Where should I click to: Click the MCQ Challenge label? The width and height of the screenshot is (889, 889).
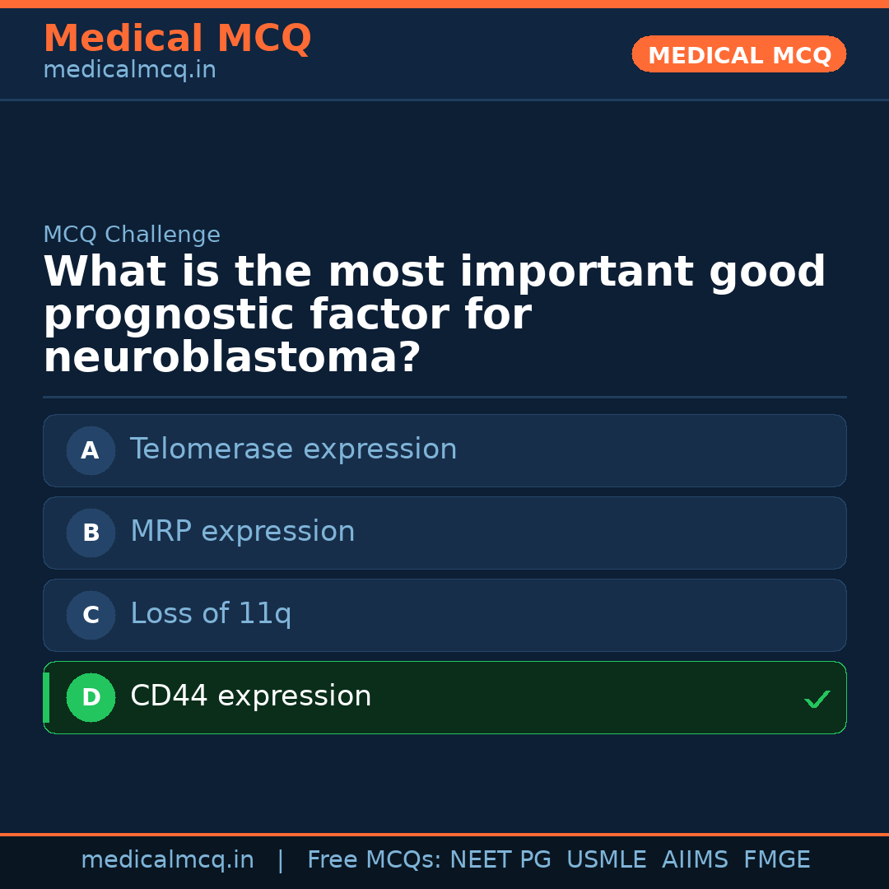[132, 234]
